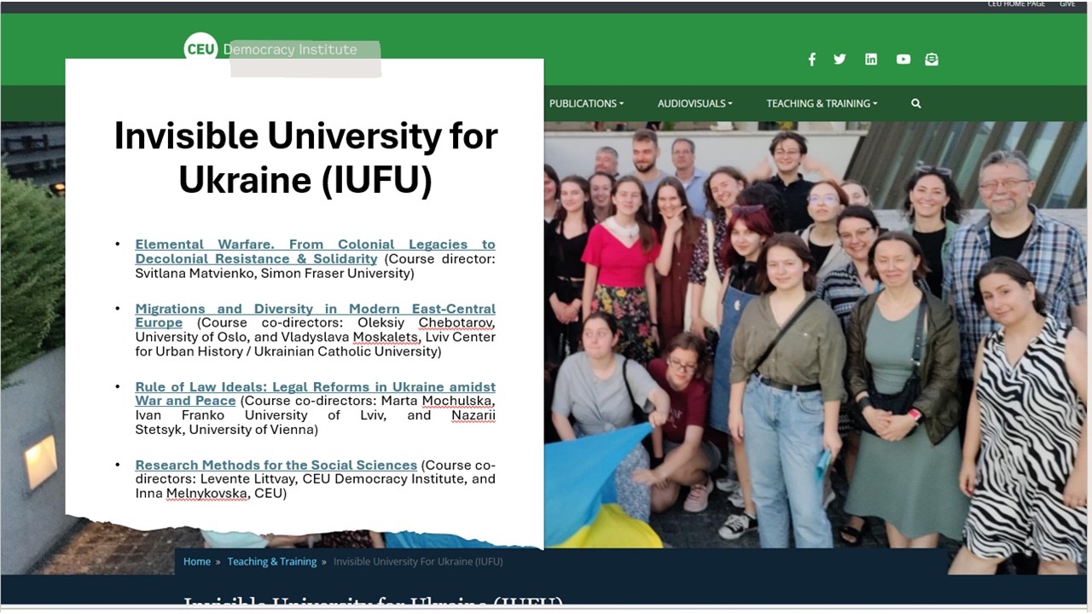The image size is (1092, 614).
Task: Expand the Audiovisuals dropdown menu
Action: [x=694, y=103]
